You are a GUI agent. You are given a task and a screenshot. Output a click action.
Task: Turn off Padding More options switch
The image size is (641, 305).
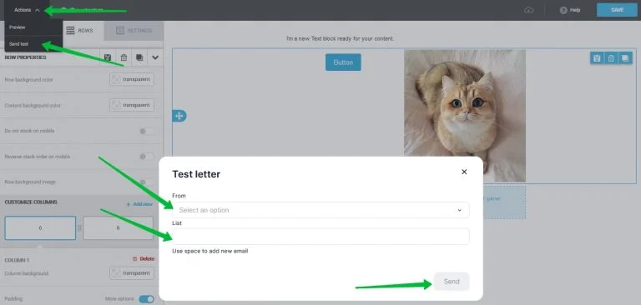click(x=146, y=299)
